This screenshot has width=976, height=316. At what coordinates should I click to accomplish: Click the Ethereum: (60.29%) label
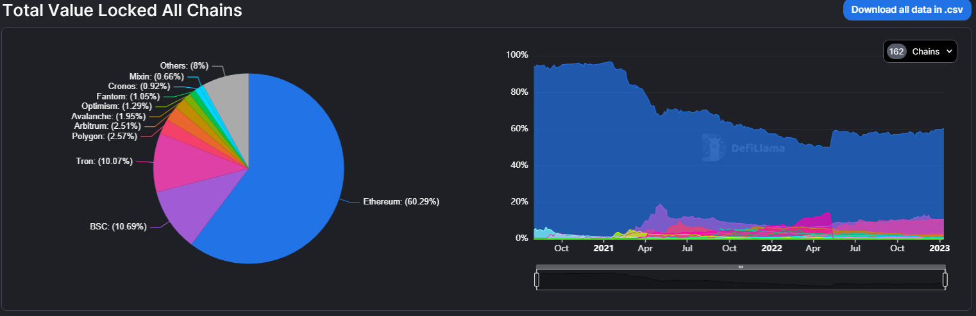pos(401,201)
